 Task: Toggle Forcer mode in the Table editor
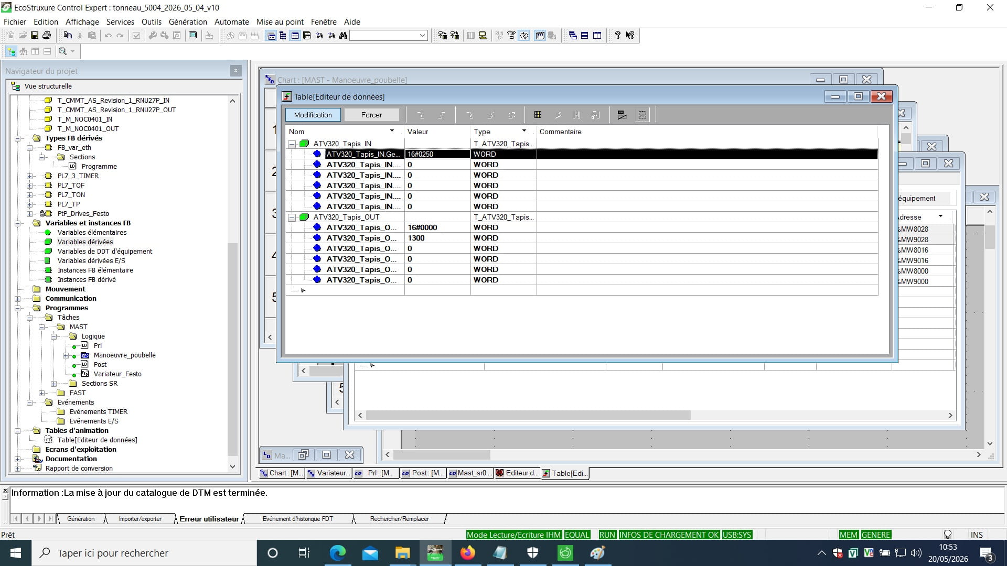pyautogui.click(x=371, y=115)
